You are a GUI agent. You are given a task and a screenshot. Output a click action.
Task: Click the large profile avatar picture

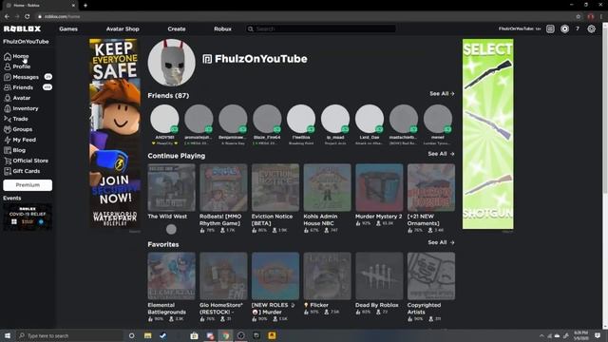click(x=171, y=63)
